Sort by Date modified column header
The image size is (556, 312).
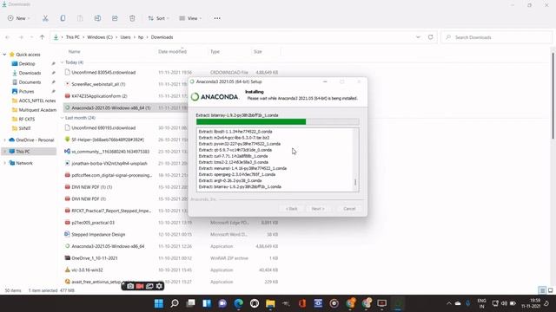coord(172,52)
